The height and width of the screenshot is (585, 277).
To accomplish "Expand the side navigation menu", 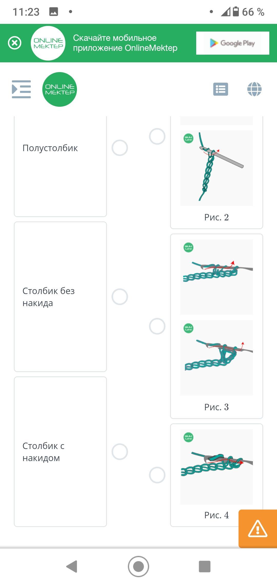I will pyautogui.click(x=21, y=89).
